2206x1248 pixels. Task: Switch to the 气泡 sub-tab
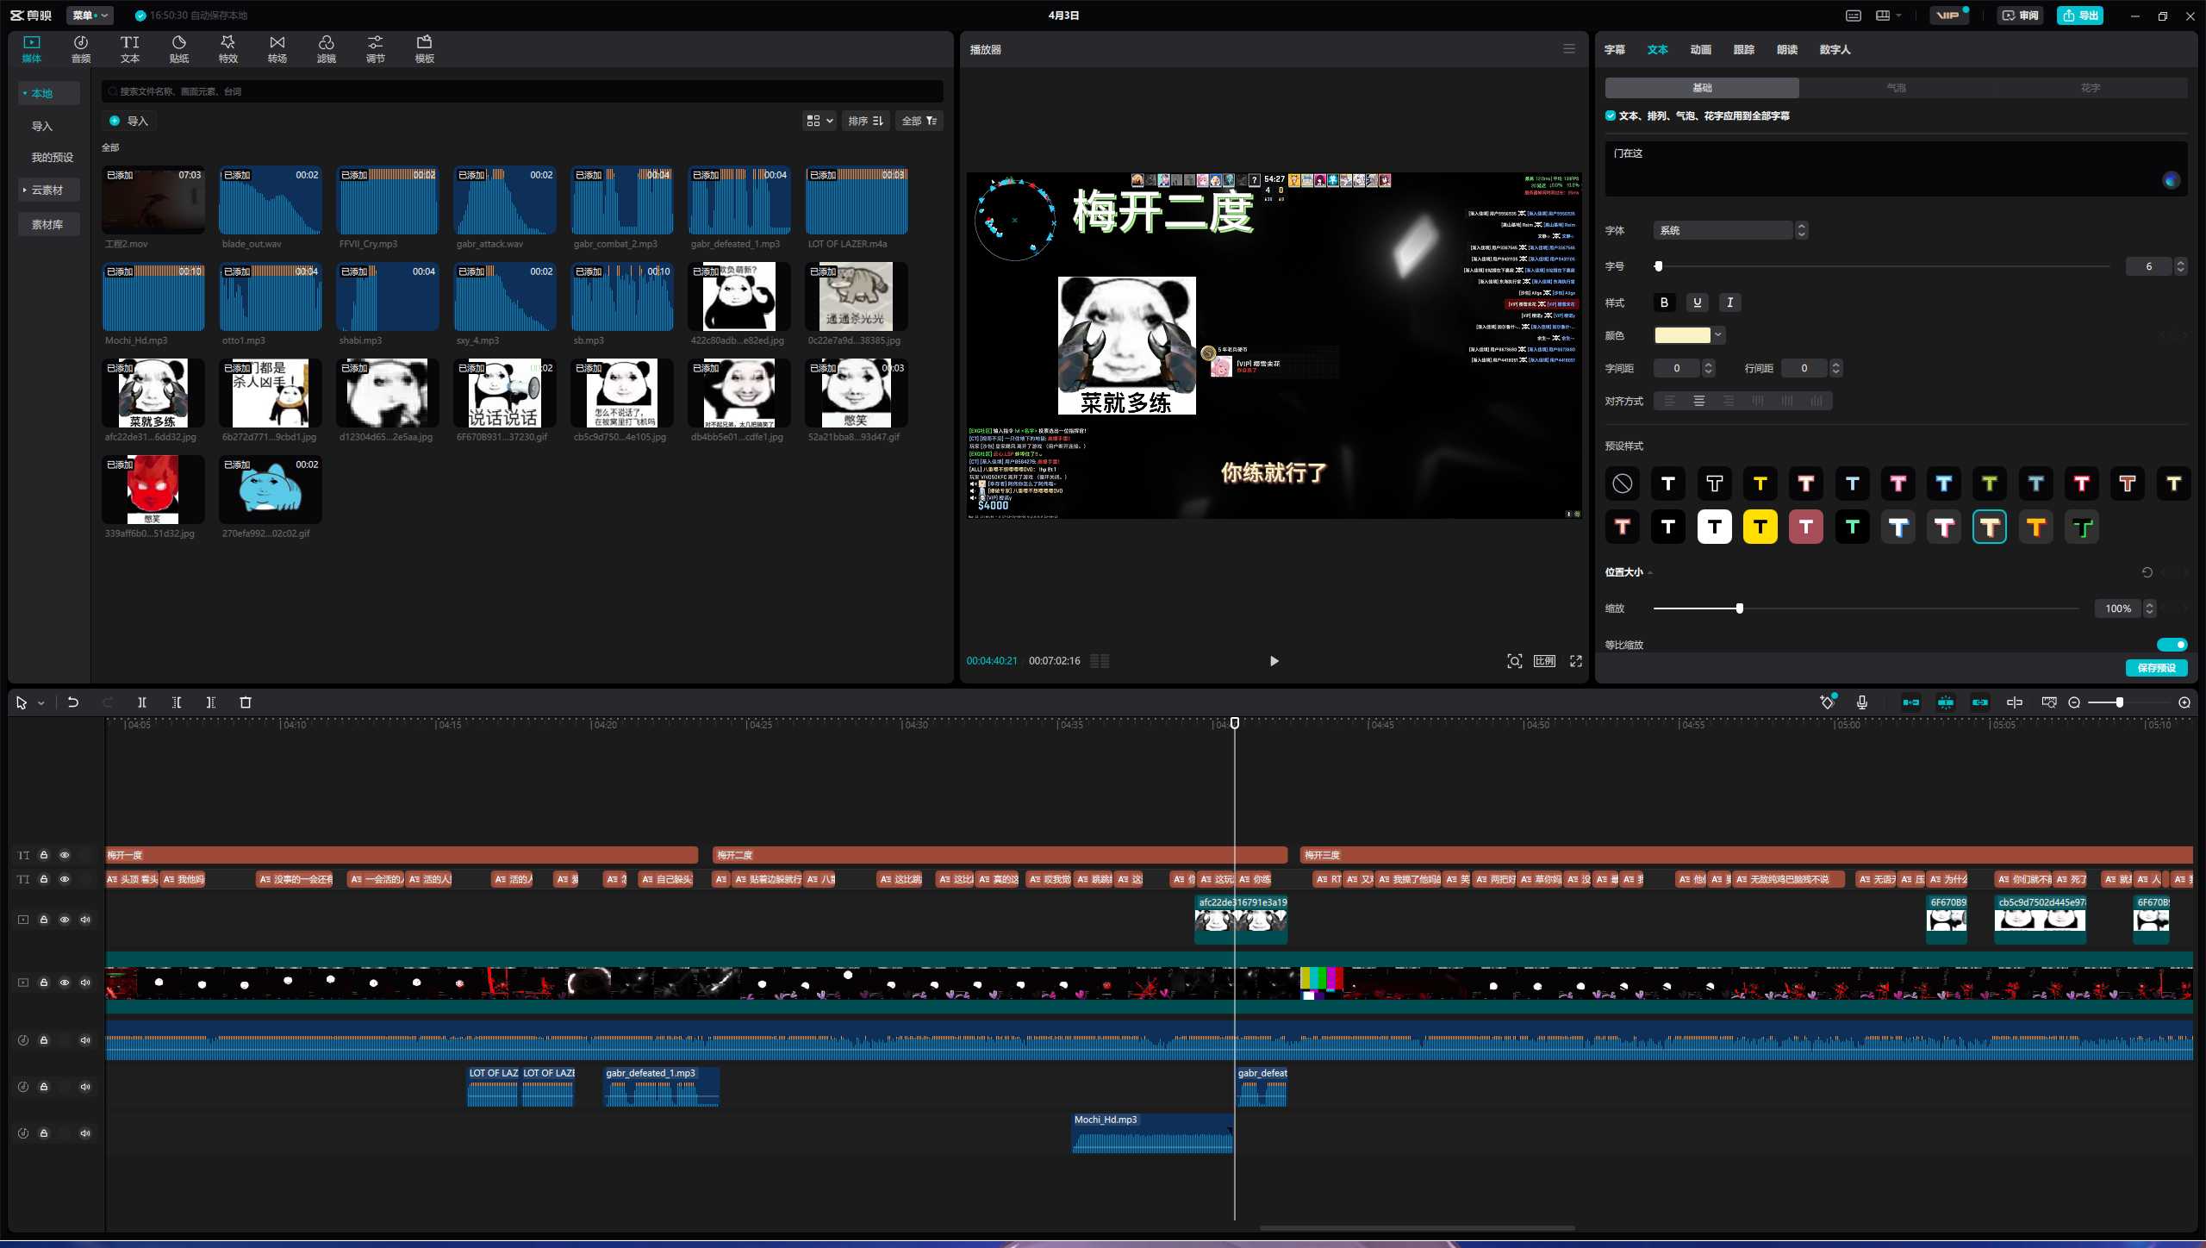[x=1896, y=88]
